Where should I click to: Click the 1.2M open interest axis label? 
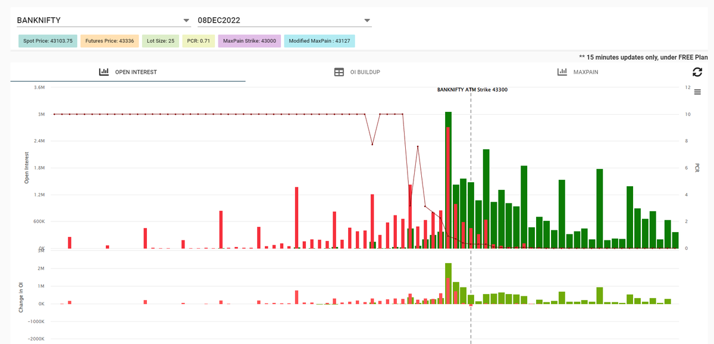[39, 195]
